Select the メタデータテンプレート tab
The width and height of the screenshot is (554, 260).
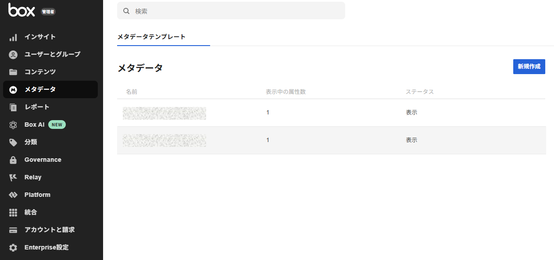(x=151, y=37)
